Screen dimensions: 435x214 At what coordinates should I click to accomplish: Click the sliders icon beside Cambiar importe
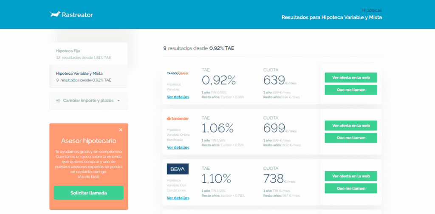58,101
